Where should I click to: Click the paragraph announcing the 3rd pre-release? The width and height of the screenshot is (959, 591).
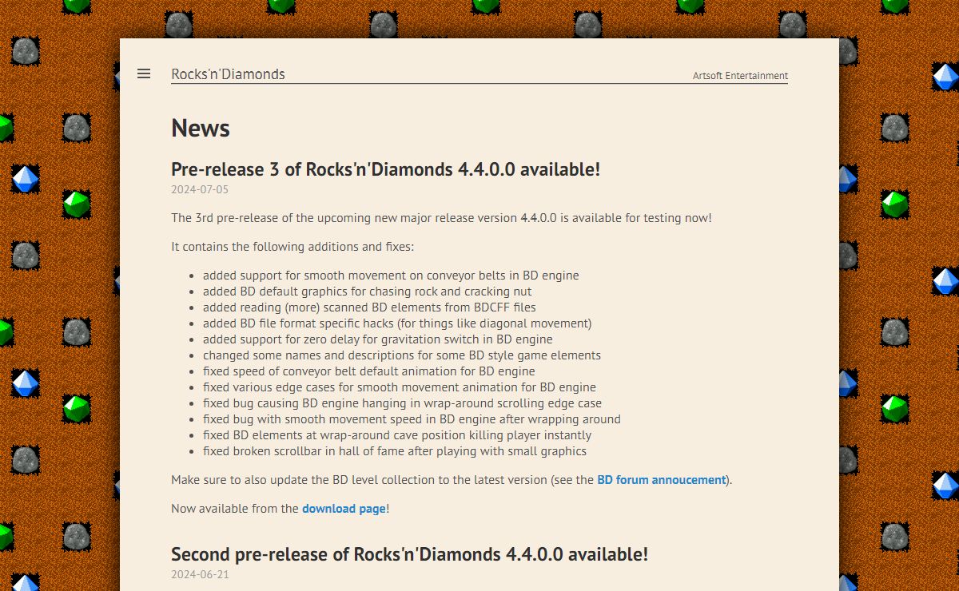pyautogui.click(x=441, y=218)
